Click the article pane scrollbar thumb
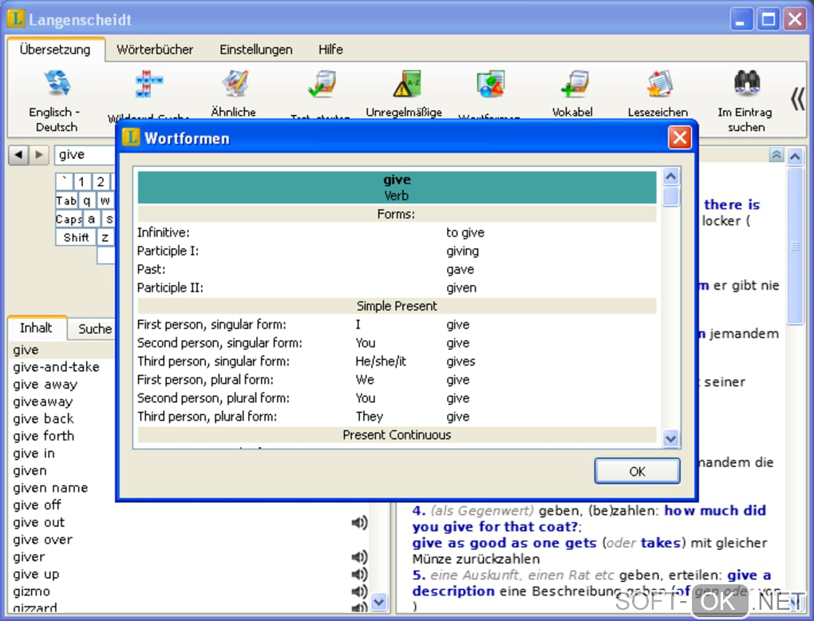The width and height of the screenshot is (814, 621). 795,246
